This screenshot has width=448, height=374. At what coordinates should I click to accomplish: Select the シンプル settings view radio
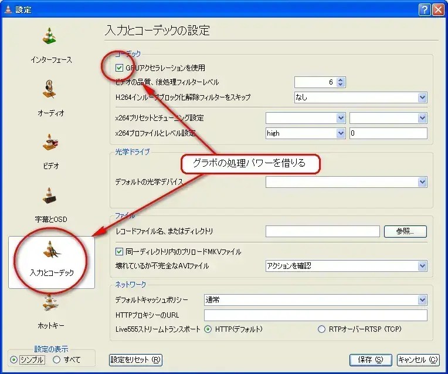point(13,360)
